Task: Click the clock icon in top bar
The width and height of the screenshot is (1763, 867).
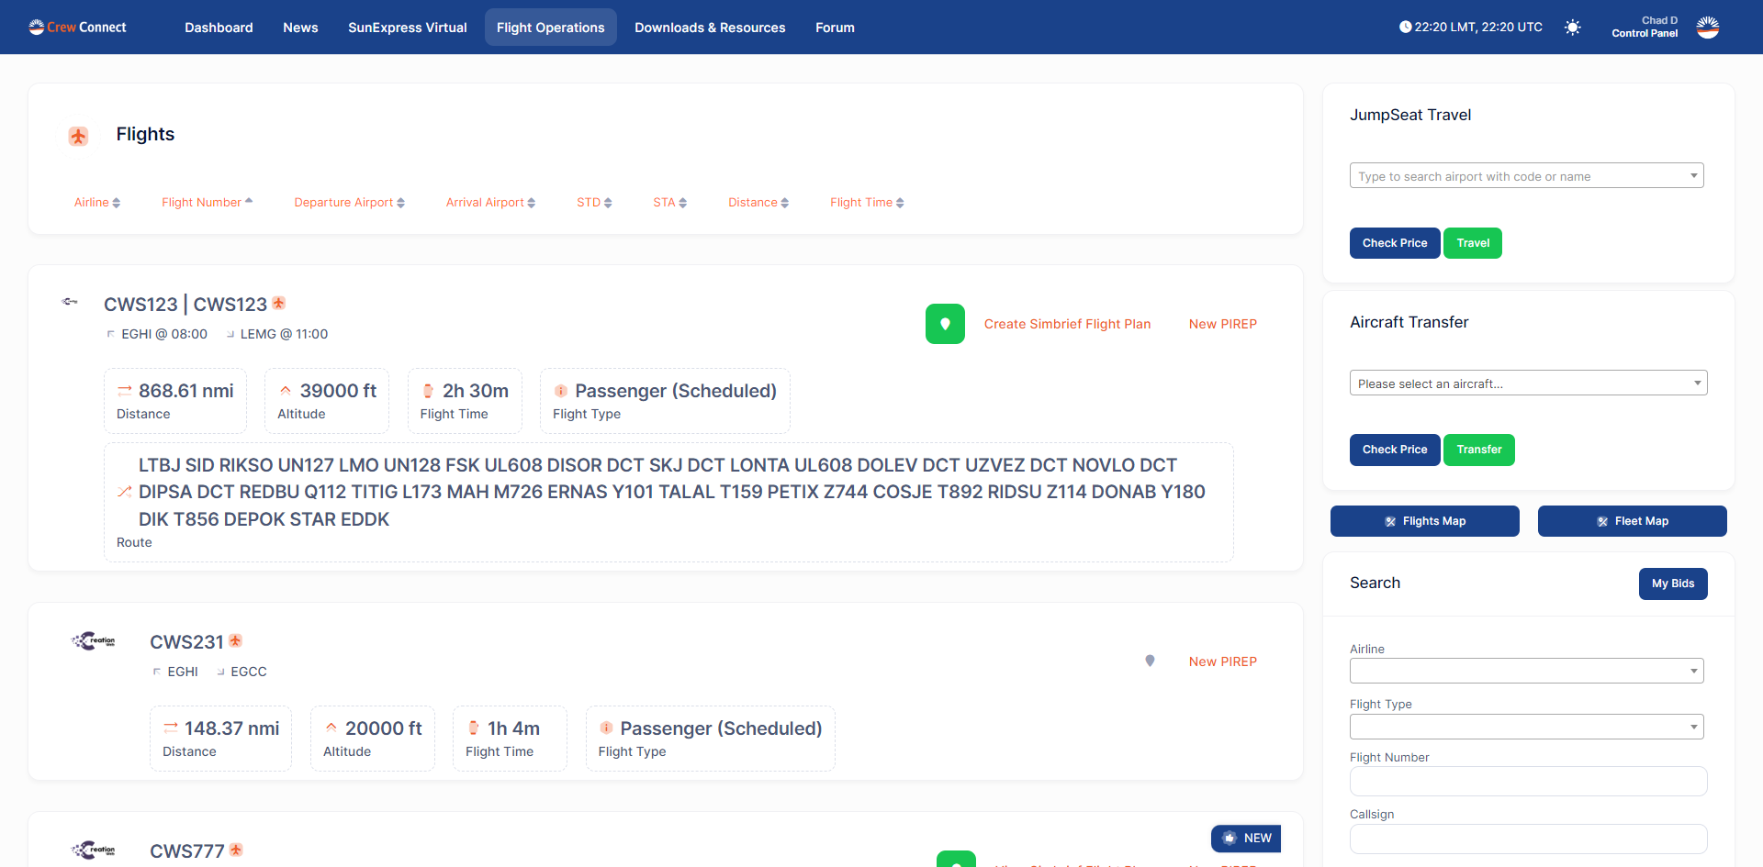Action: coord(1403,27)
